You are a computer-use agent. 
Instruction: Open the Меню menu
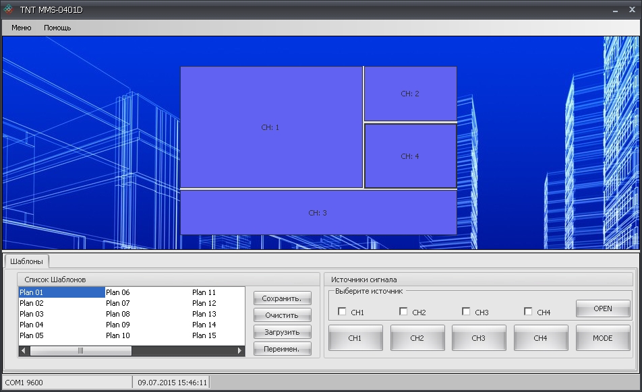[x=21, y=28]
